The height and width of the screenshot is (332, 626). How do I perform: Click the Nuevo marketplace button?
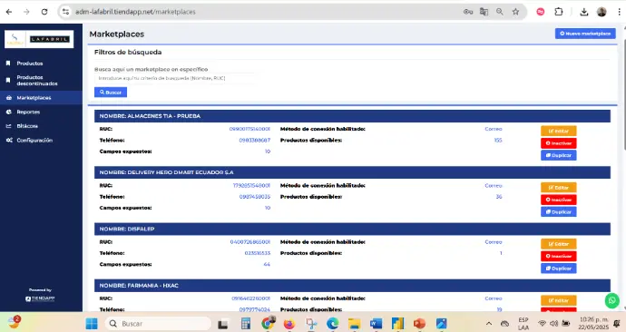pos(585,34)
